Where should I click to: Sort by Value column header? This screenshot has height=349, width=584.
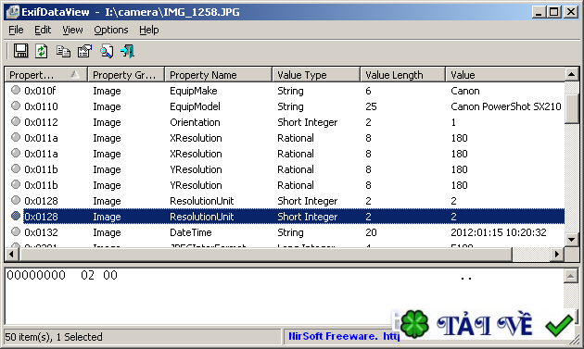point(505,75)
